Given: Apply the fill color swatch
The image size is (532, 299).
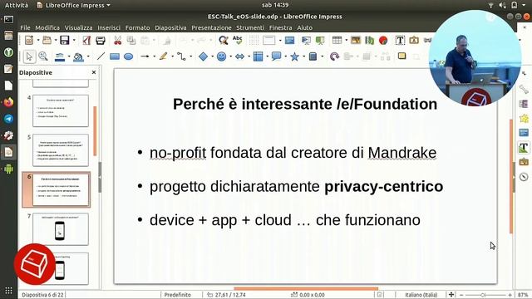Looking at the screenshot, I should (x=78, y=57).
